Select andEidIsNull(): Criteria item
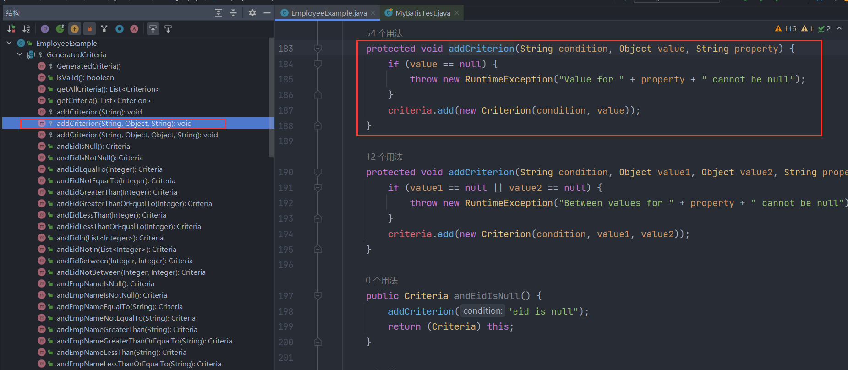The image size is (848, 370). point(93,146)
